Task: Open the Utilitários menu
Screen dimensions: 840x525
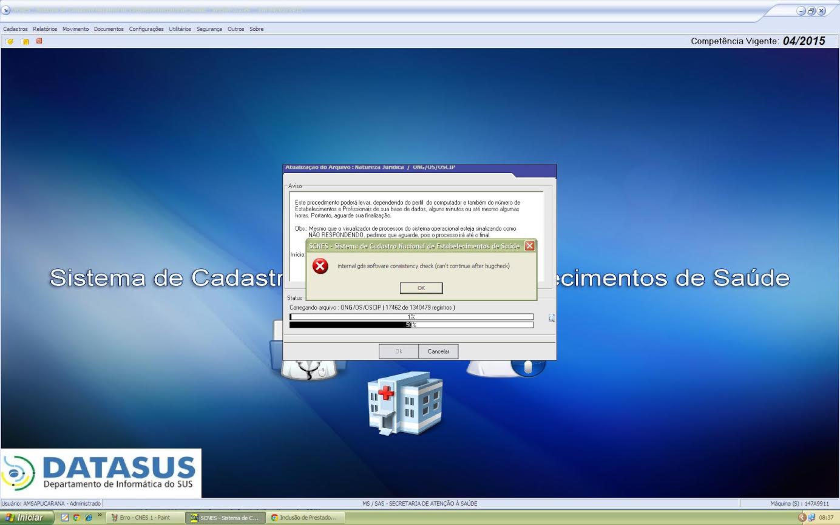Action: point(180,29)
